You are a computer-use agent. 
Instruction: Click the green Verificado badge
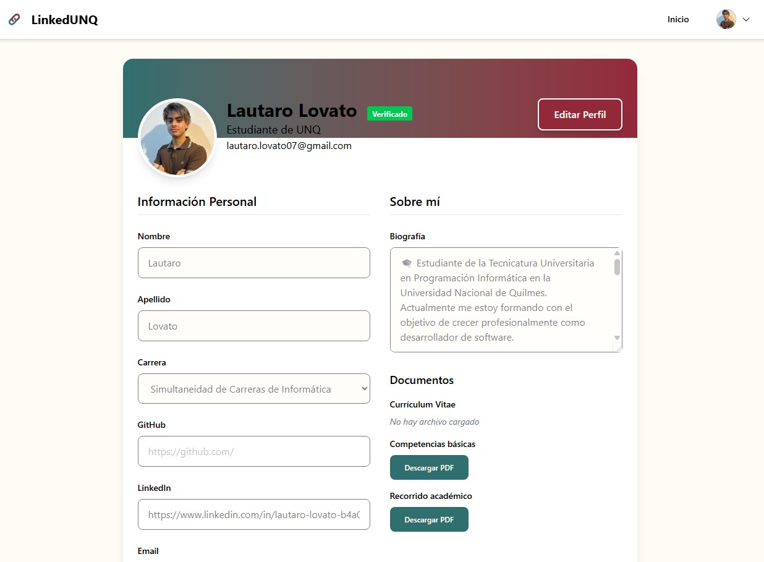(389, 114)
